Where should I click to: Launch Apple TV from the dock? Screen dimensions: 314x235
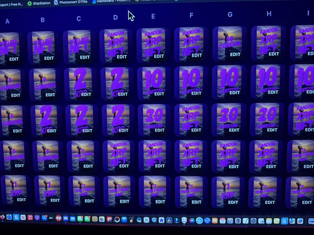coord(51,218)
